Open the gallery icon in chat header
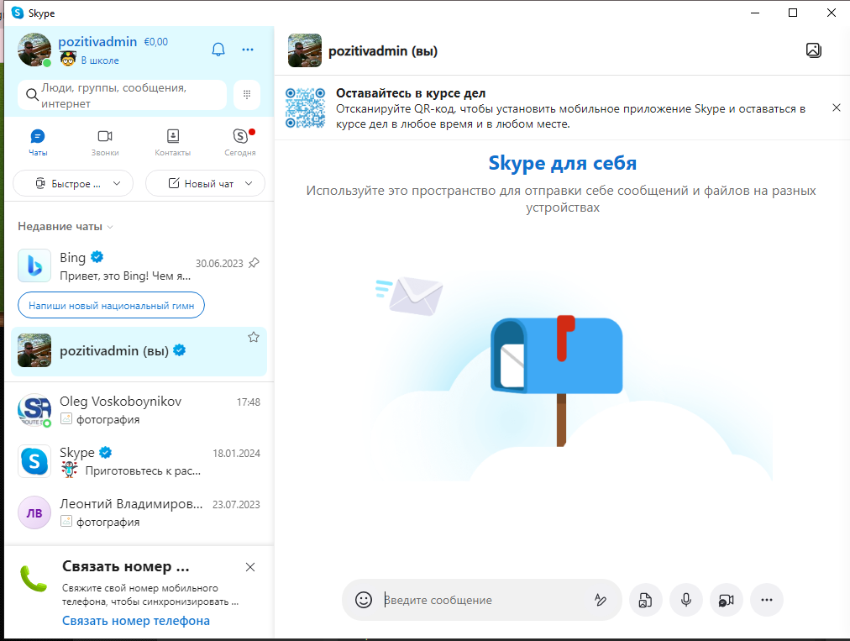 [x=814, y=50]
